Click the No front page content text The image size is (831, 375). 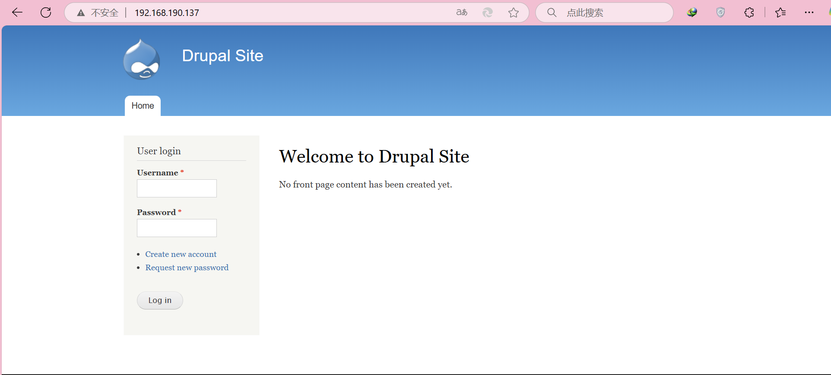365,184
